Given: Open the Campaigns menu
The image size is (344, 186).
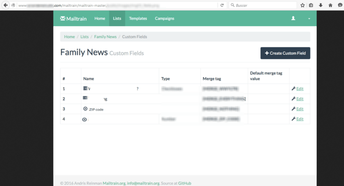Looking at the screenshot, I should pyautogui.click(x=164, y=19).
